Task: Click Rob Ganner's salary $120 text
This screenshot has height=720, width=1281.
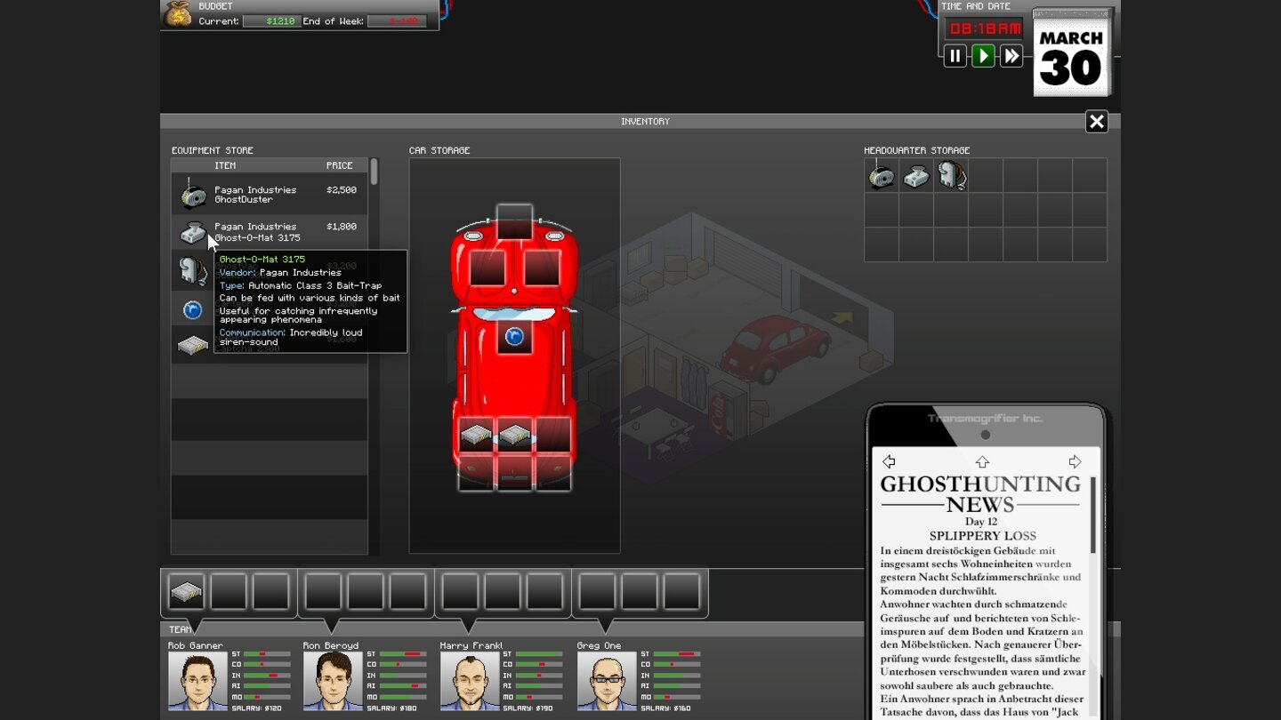Action: (256, 708)
